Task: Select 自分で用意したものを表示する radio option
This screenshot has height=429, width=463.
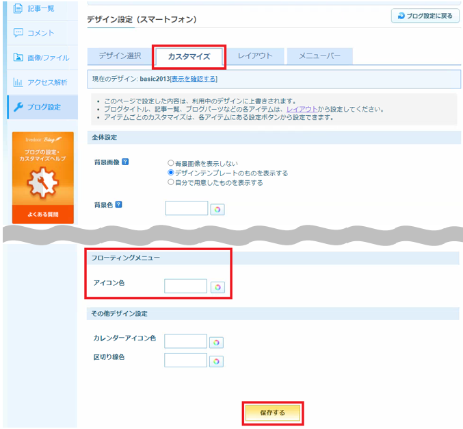Action: [x=171, y=182]
